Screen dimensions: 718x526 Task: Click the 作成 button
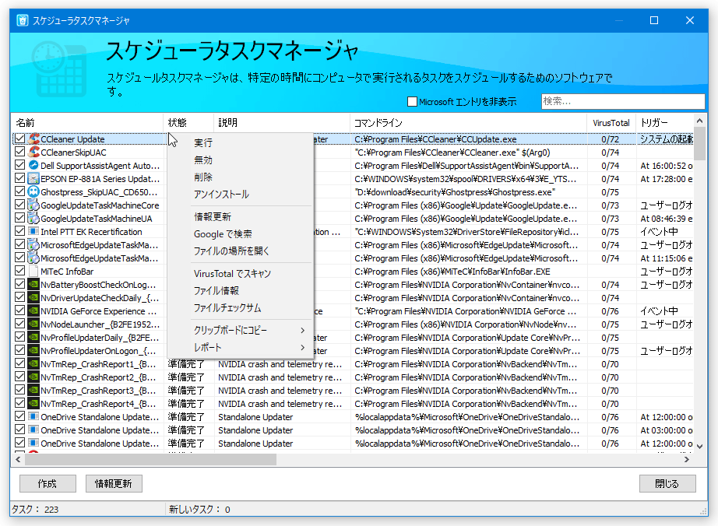pos(48,483)
